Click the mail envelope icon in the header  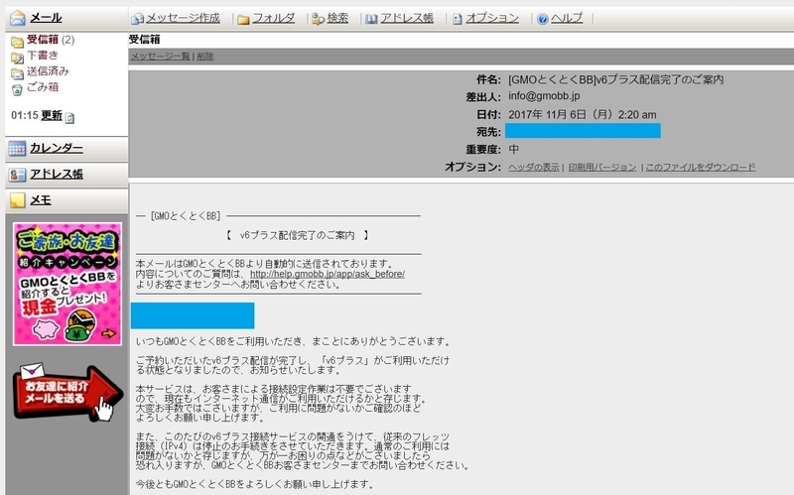pyautogui.click(x=17, y=18)
